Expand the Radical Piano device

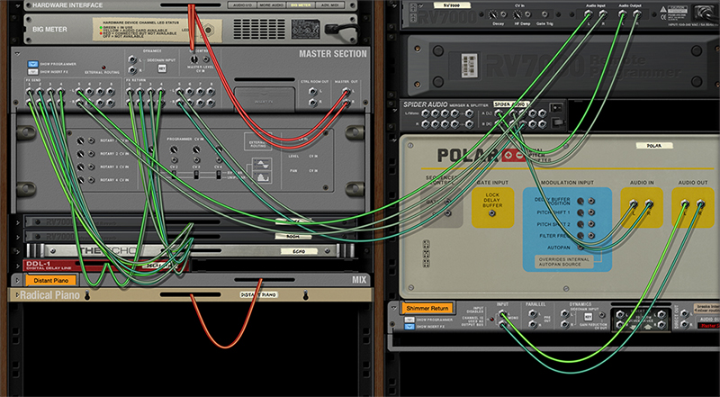coord(17,295)
